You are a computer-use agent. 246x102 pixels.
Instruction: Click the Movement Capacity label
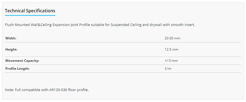click(x=22, y=61)
